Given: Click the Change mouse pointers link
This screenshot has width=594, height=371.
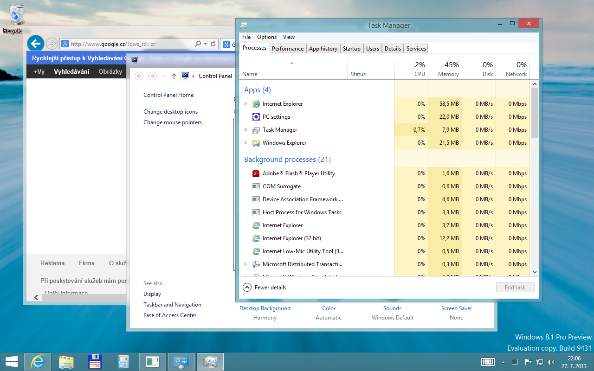Looking at the screenshot, I should tap(173, 122).
